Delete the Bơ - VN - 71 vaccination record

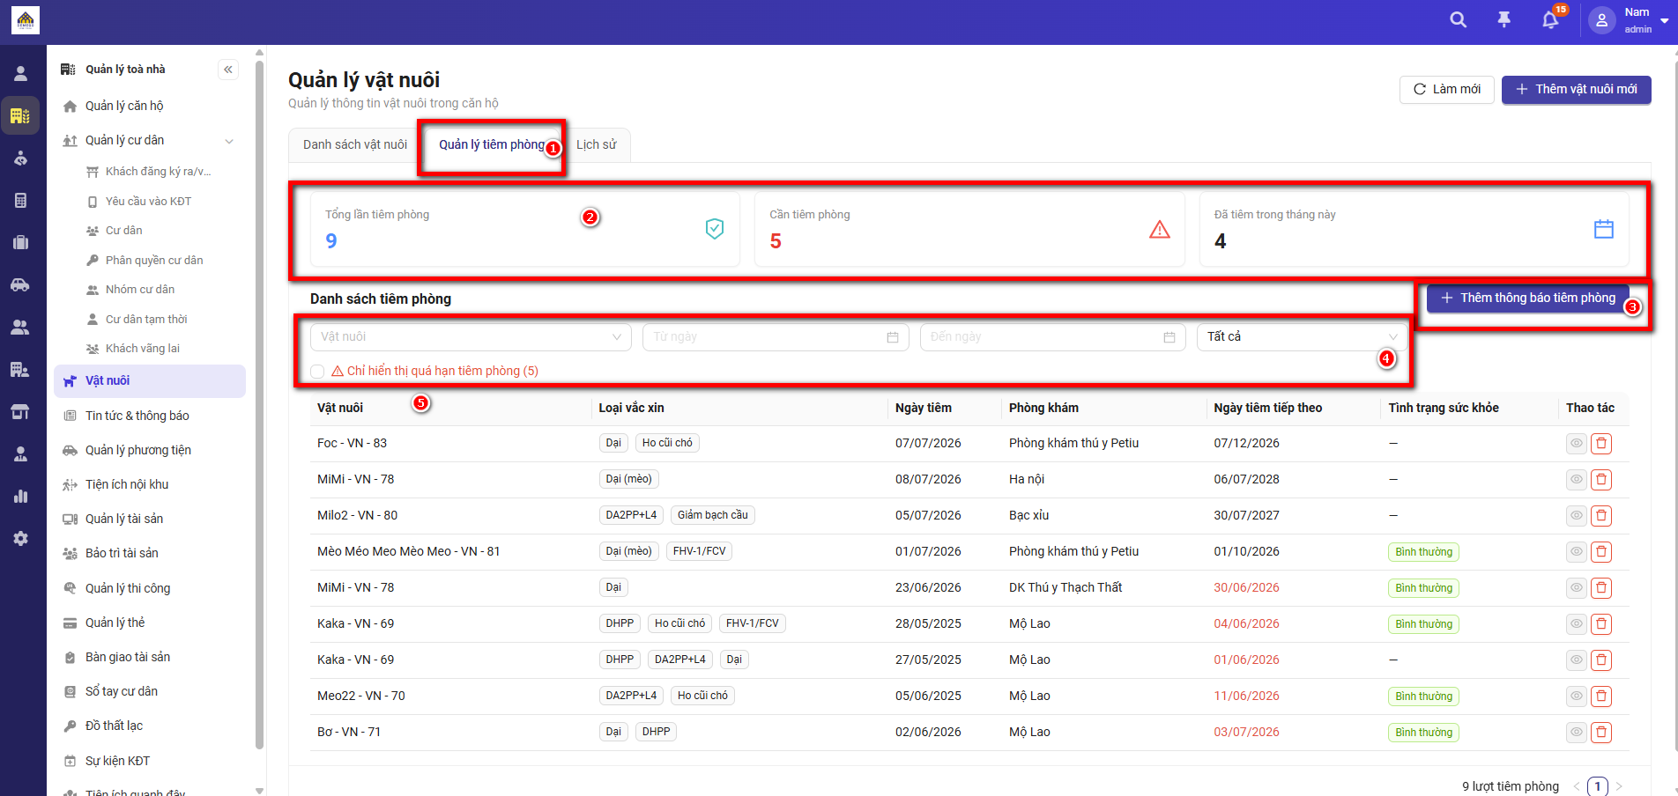click(x=1601, y=733)
